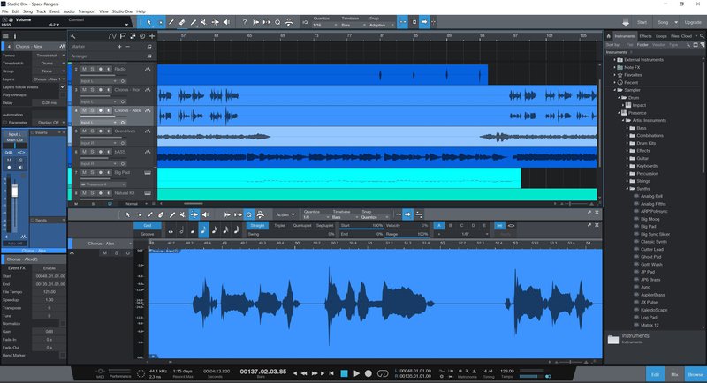Click the Upgrade button

693,22
